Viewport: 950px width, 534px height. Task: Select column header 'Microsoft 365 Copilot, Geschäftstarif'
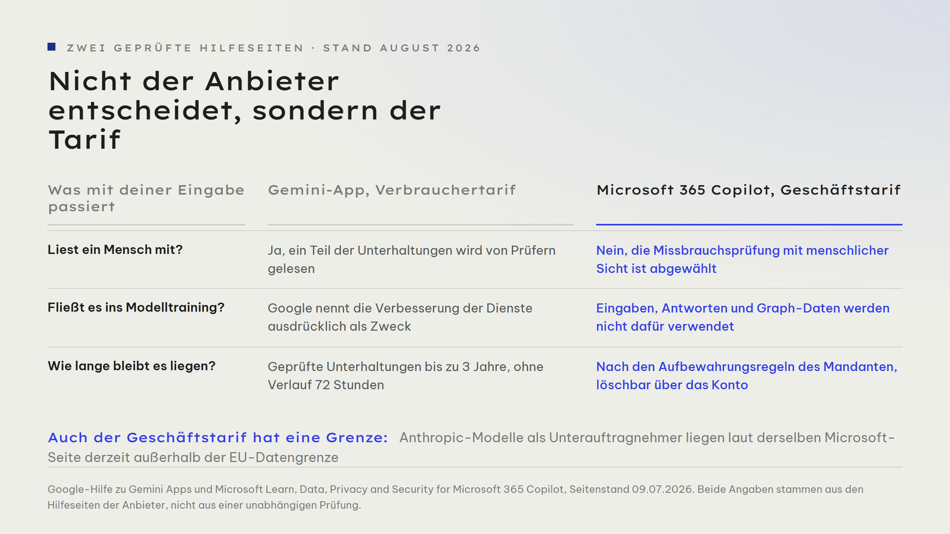pyautogui.click(x=749, y=190)
